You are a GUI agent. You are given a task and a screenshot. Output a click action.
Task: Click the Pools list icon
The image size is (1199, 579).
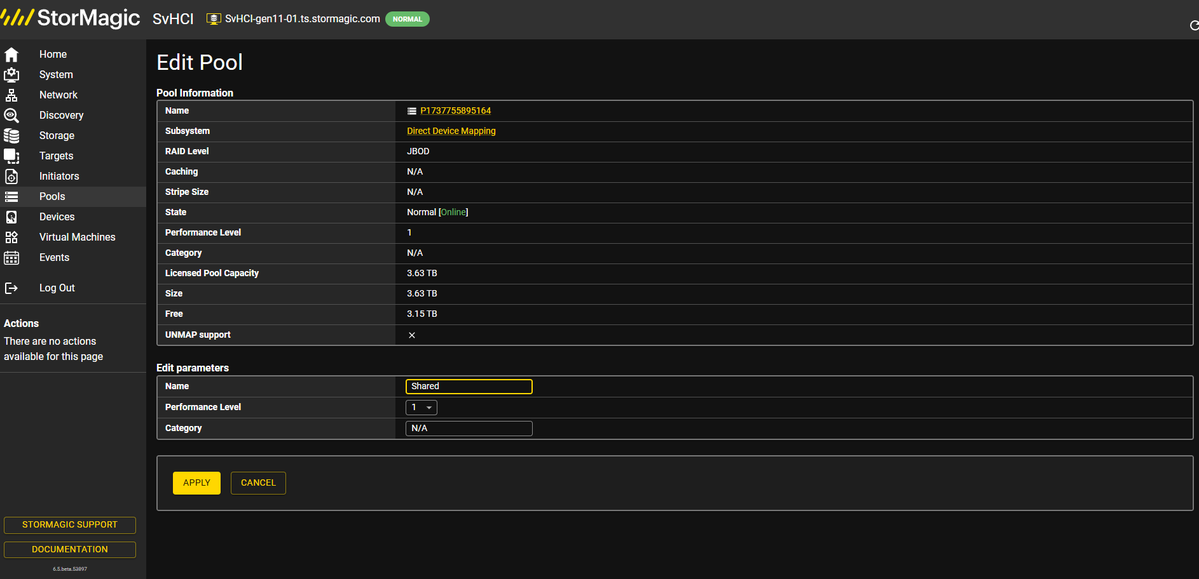11,197
